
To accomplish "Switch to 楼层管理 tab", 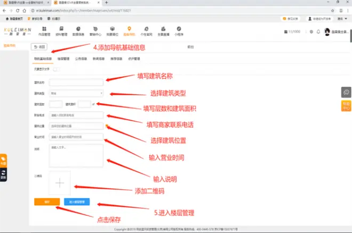I will [x=63, y=59].
